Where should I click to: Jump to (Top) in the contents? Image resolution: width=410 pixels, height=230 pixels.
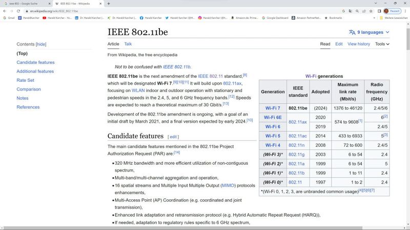click(22, 54)
